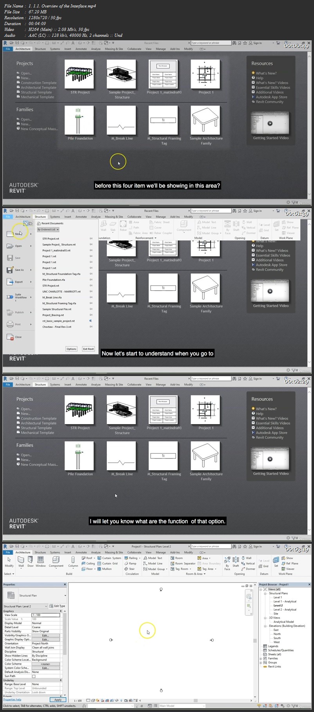The image size is (314, 712).
Task: Open the navigation wheel in the drawing area
Action: (249, 597)
